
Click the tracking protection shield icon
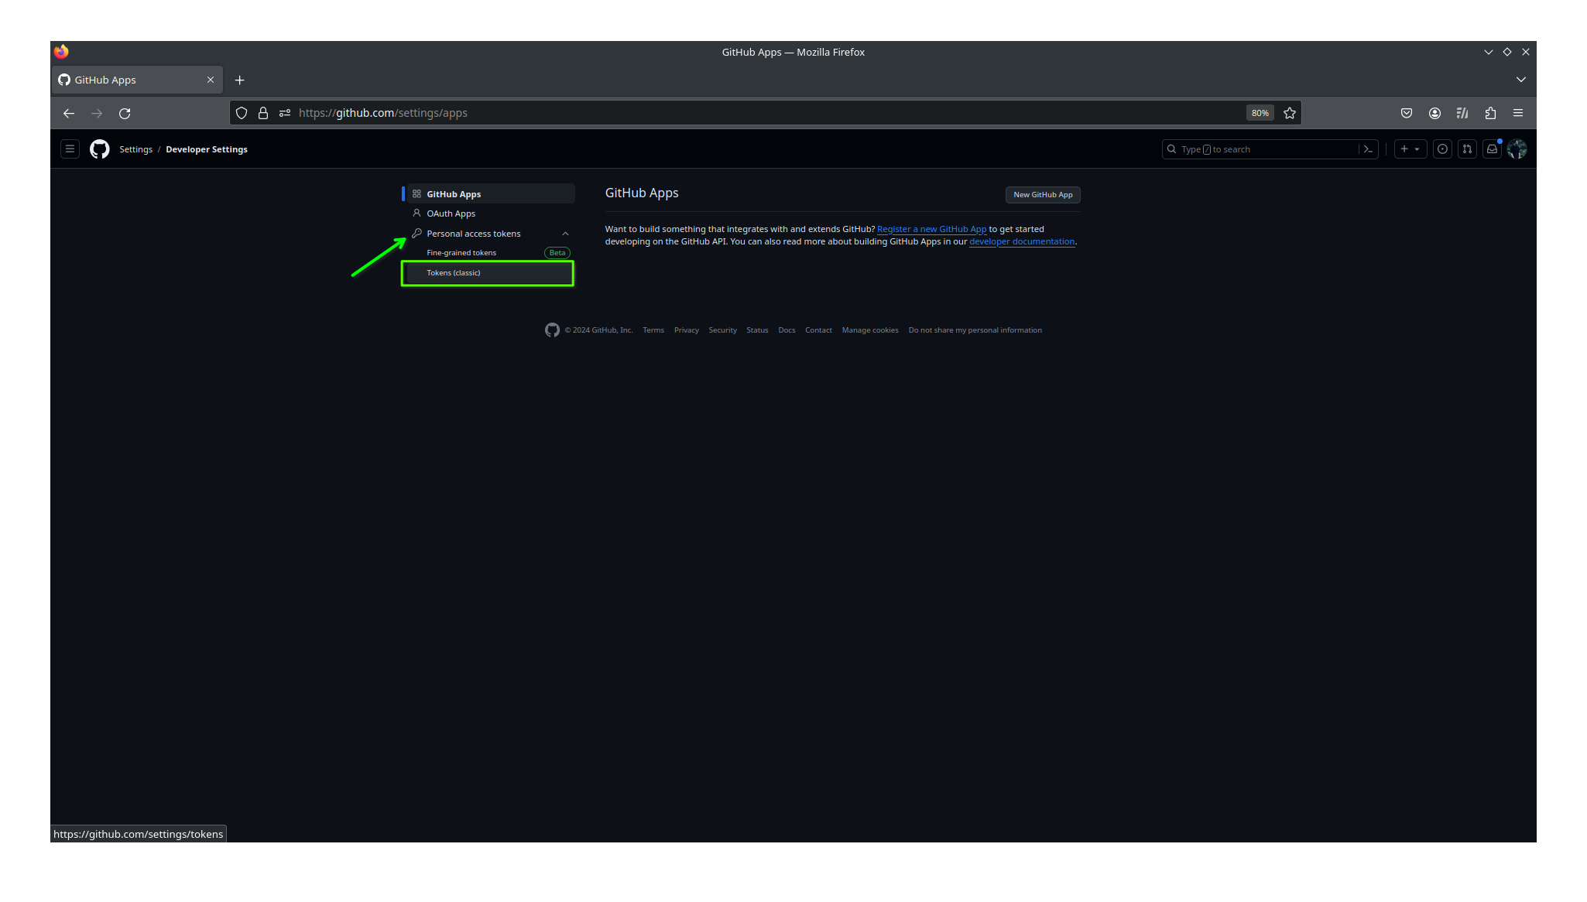(x=242, y=113)
